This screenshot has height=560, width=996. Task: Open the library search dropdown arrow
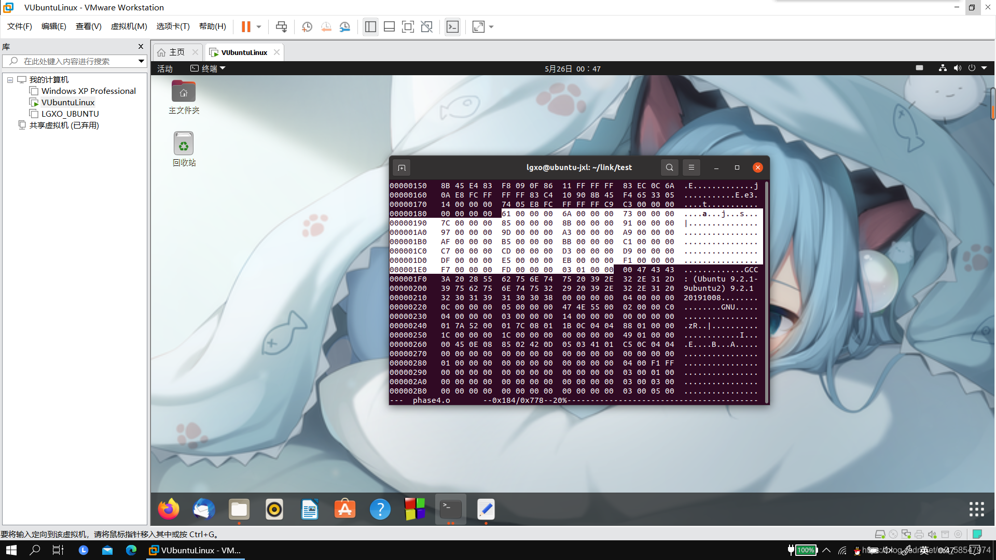[141, 61]
